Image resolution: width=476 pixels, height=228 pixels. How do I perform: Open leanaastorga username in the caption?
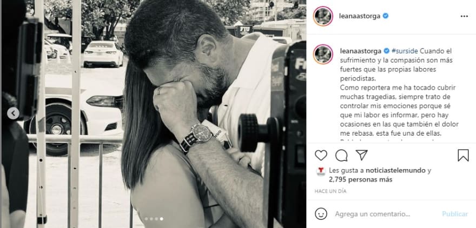(x=360, y=51)
